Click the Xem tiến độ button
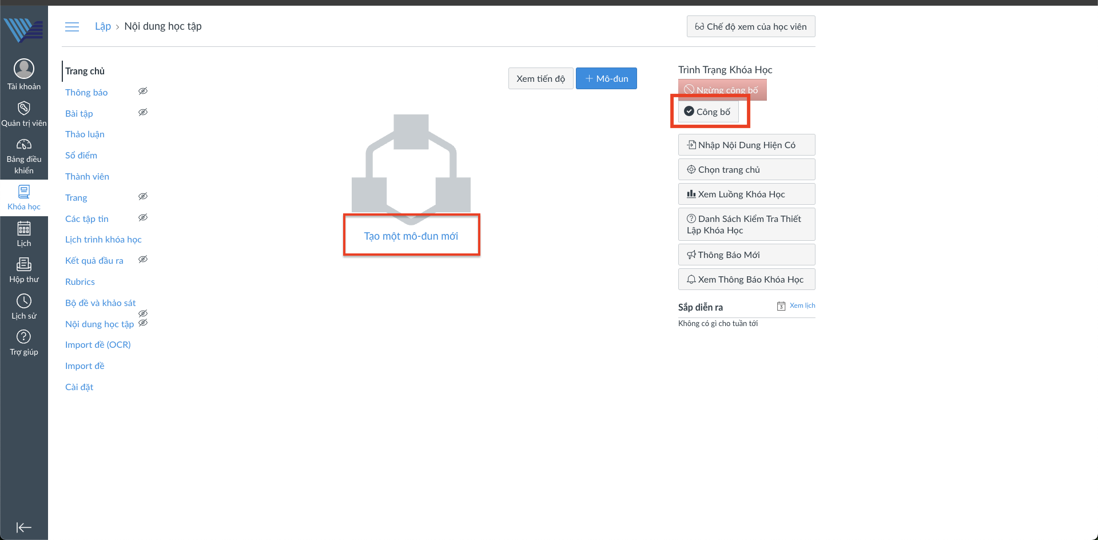This screenshot has width=1098, height=540. [540, 78]
